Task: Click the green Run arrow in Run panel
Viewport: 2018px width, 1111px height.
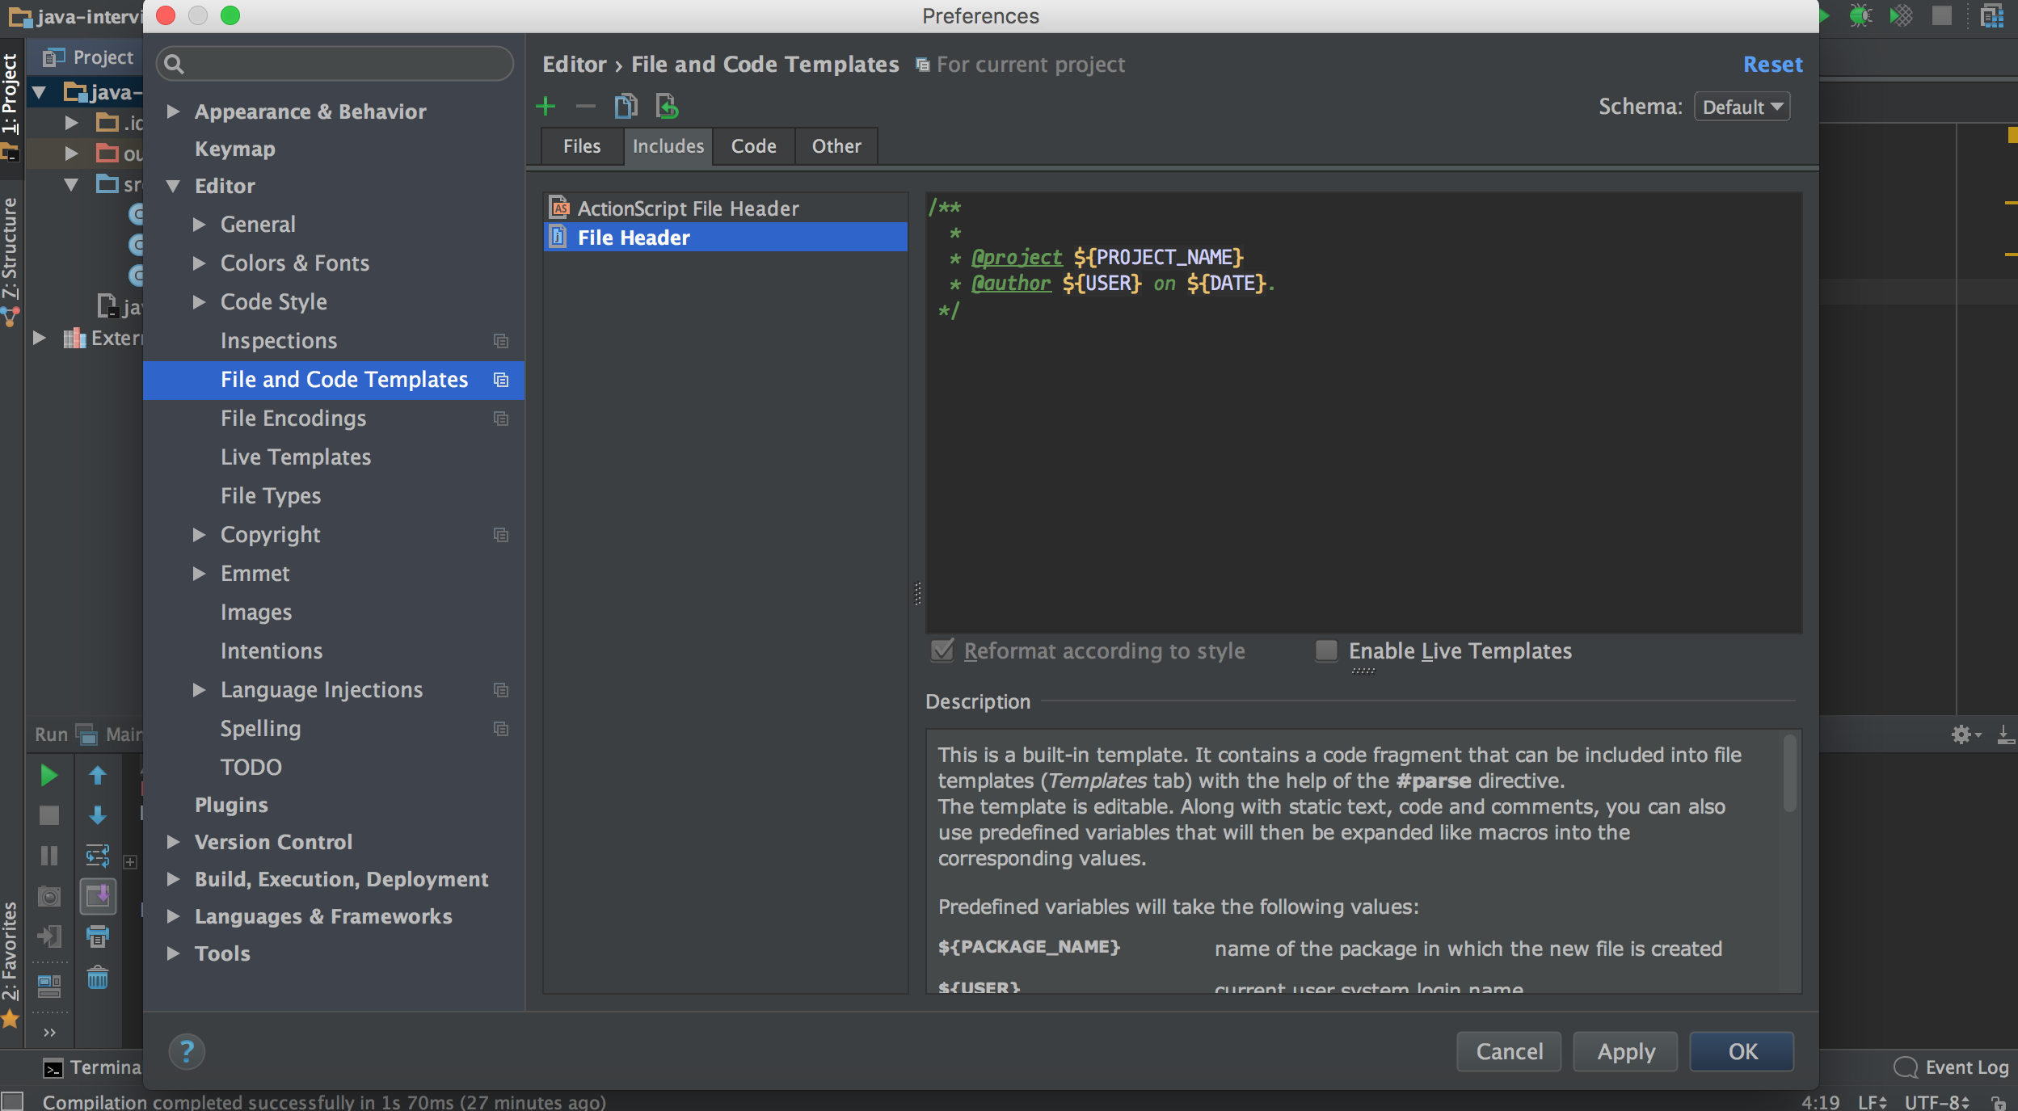Action: point(48,776)
